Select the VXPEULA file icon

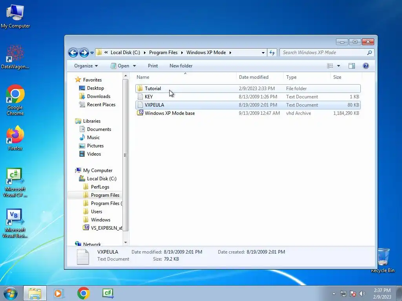coord(140,105)
